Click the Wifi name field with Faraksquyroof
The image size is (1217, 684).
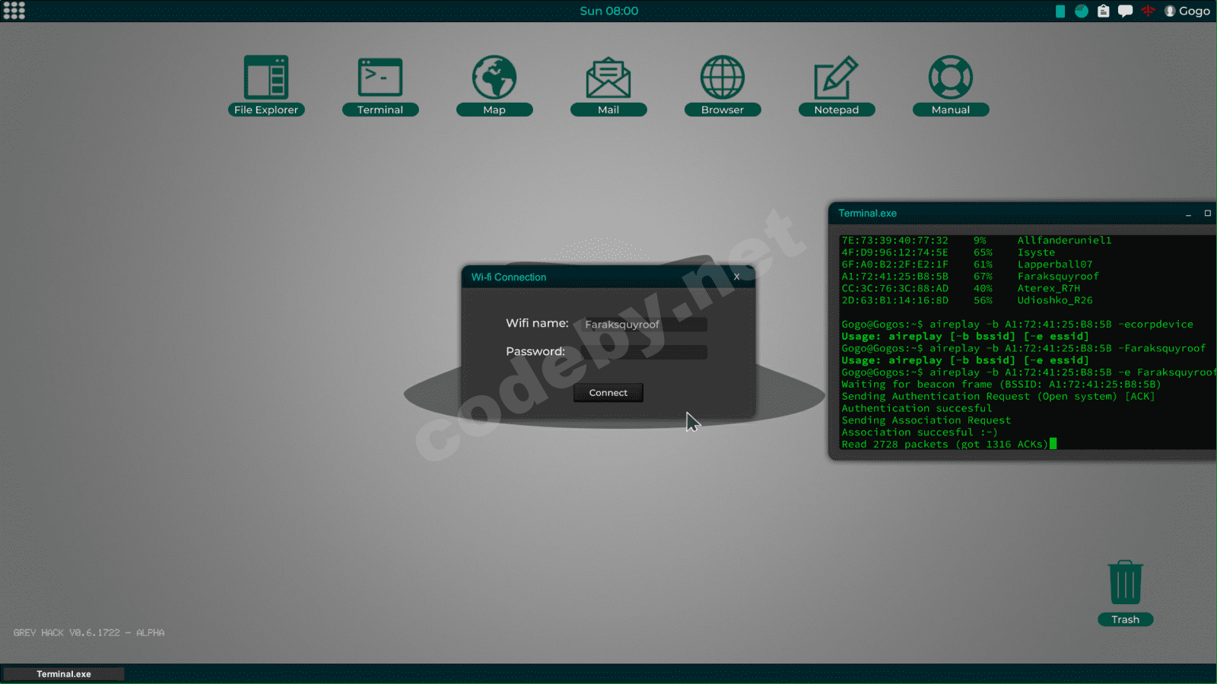coord(644,325)
